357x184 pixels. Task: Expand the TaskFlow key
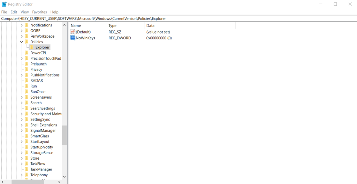[x=22, y=164]
